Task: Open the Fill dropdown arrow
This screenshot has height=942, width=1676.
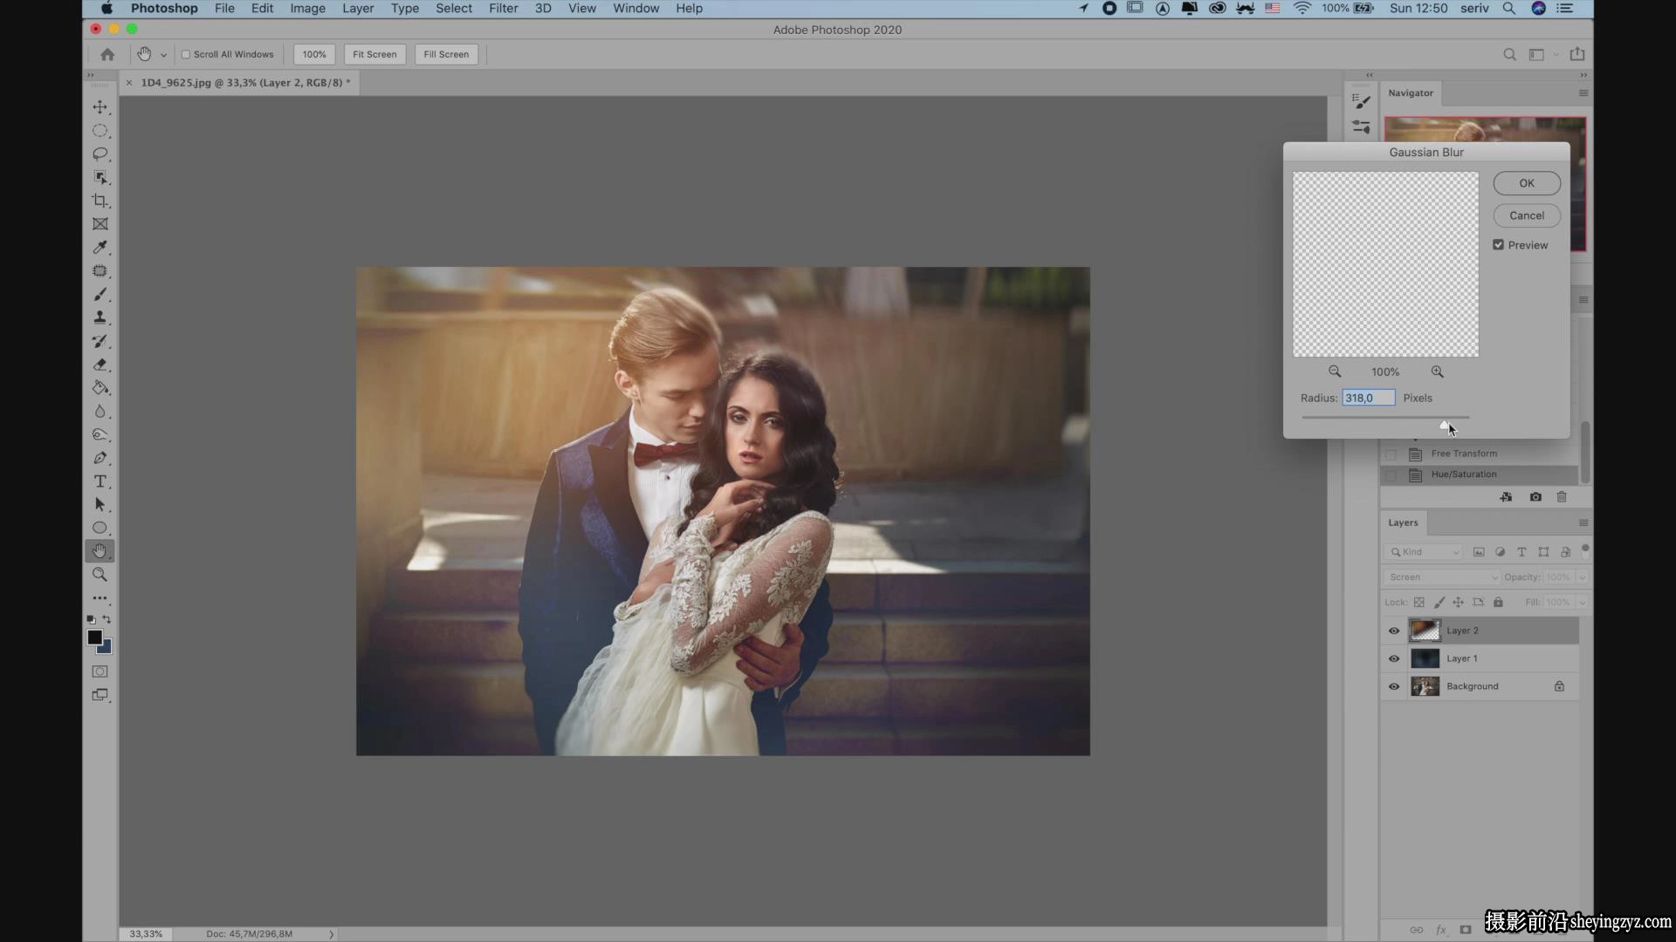Action: (x=1581, y=602)
